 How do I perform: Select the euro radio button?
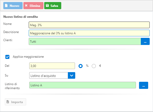tap(94, 66)
